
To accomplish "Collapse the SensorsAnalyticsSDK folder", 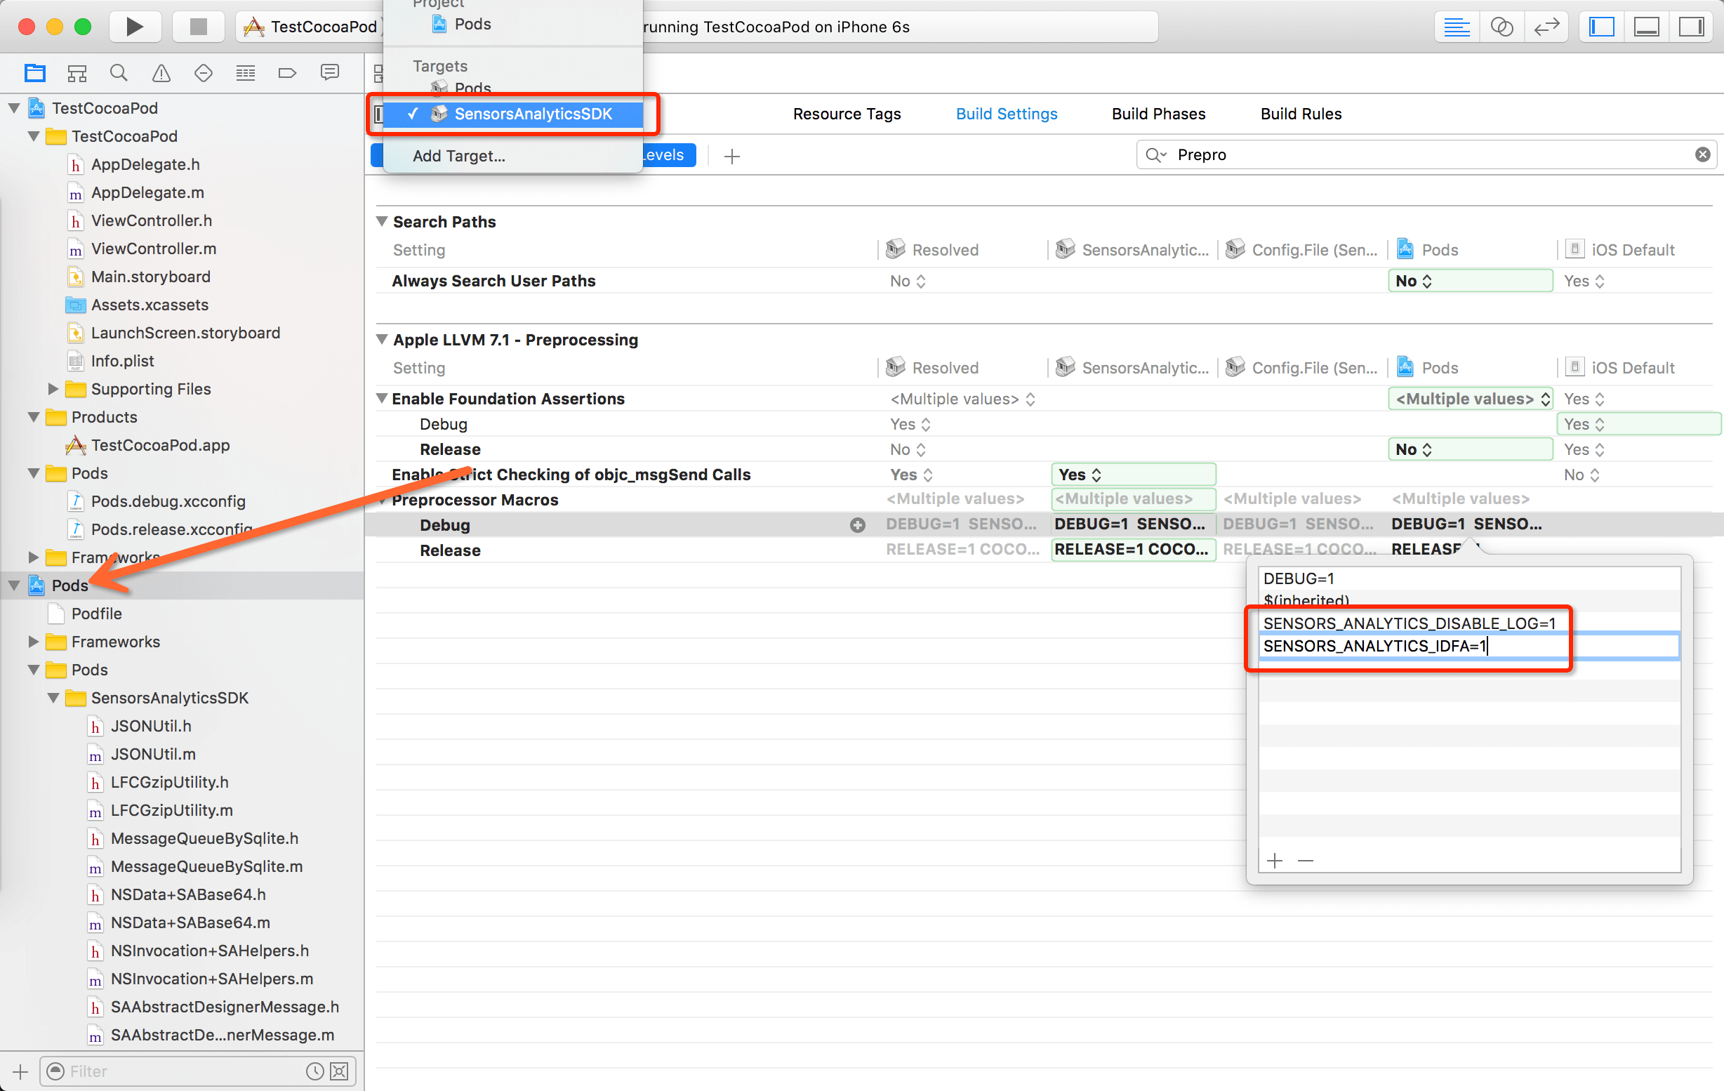I will pyautogui.click(x=53, y=698).
